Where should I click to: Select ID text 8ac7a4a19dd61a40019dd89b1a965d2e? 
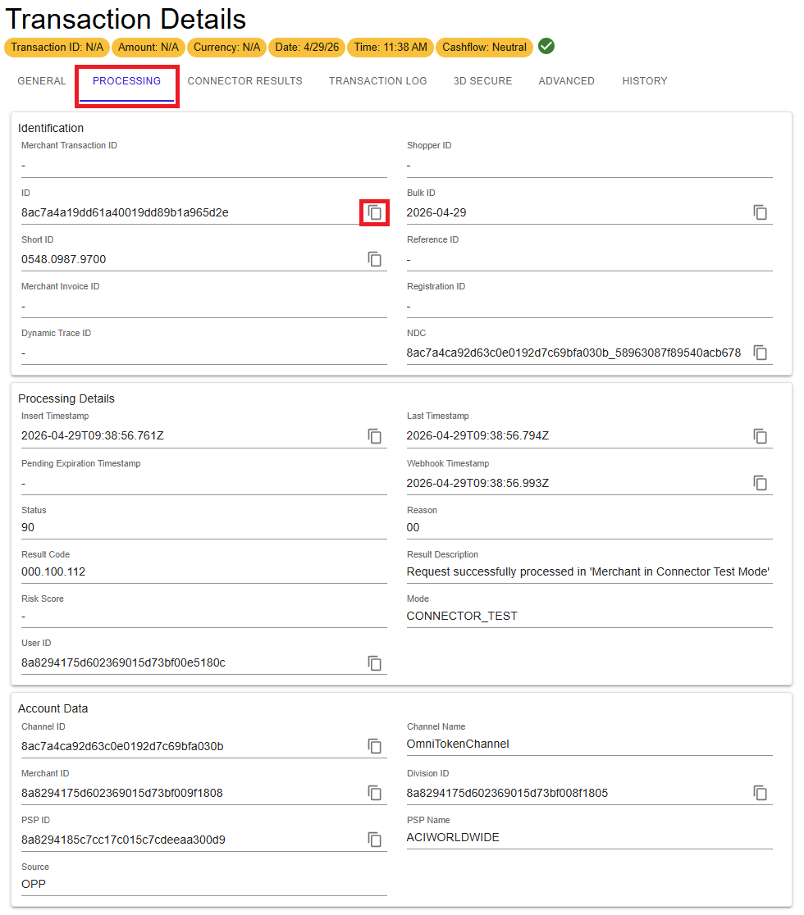(x=125, y=212)
